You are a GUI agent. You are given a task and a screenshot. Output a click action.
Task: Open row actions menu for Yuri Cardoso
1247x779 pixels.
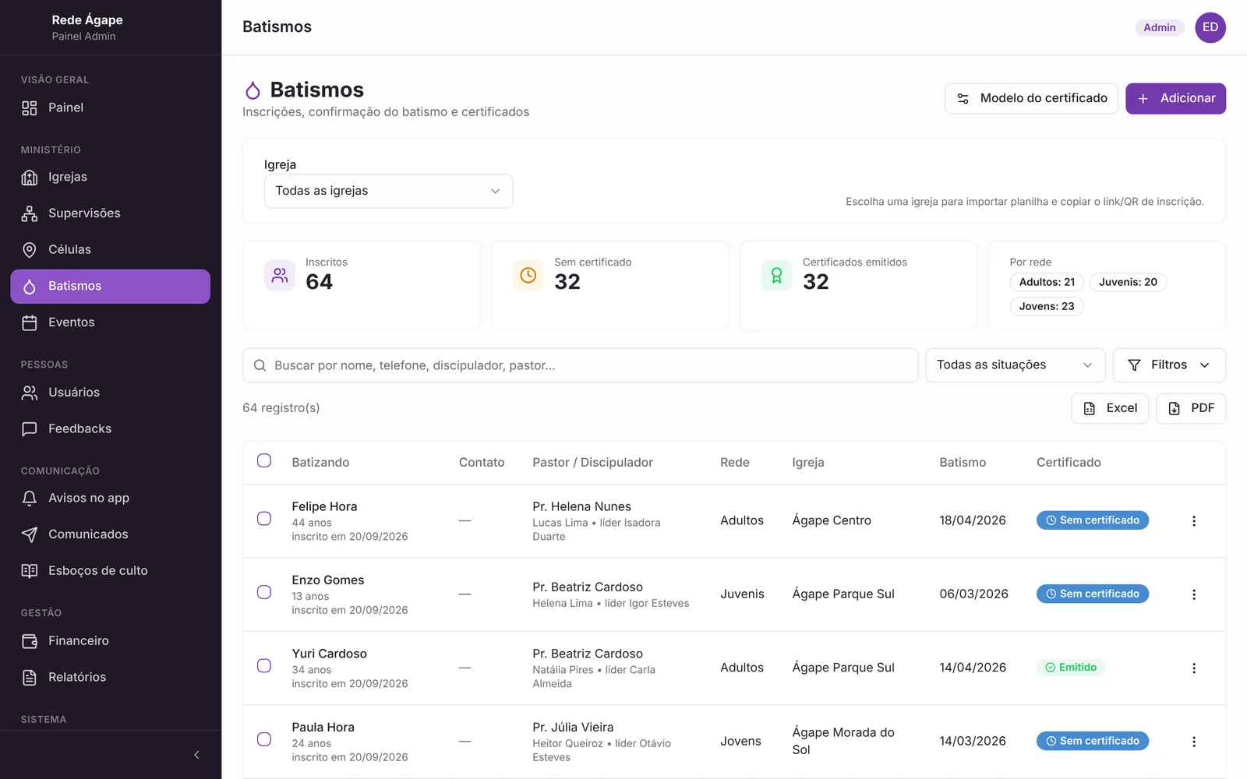point(1194,668)
